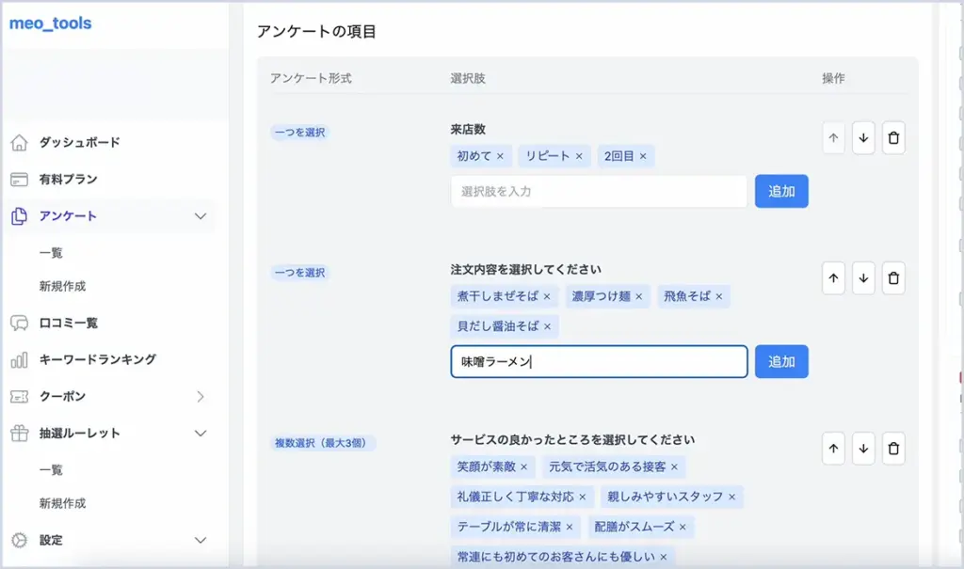964x569 pixels.
Task: Collapse the 抽選ルーレット sidebar section
Action: click(x=200, y=434)
